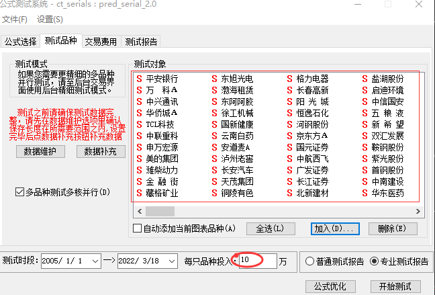Select 长安汽车 in the stock list
The height and width of the screenshot is (295, 435).
point(237,170)
